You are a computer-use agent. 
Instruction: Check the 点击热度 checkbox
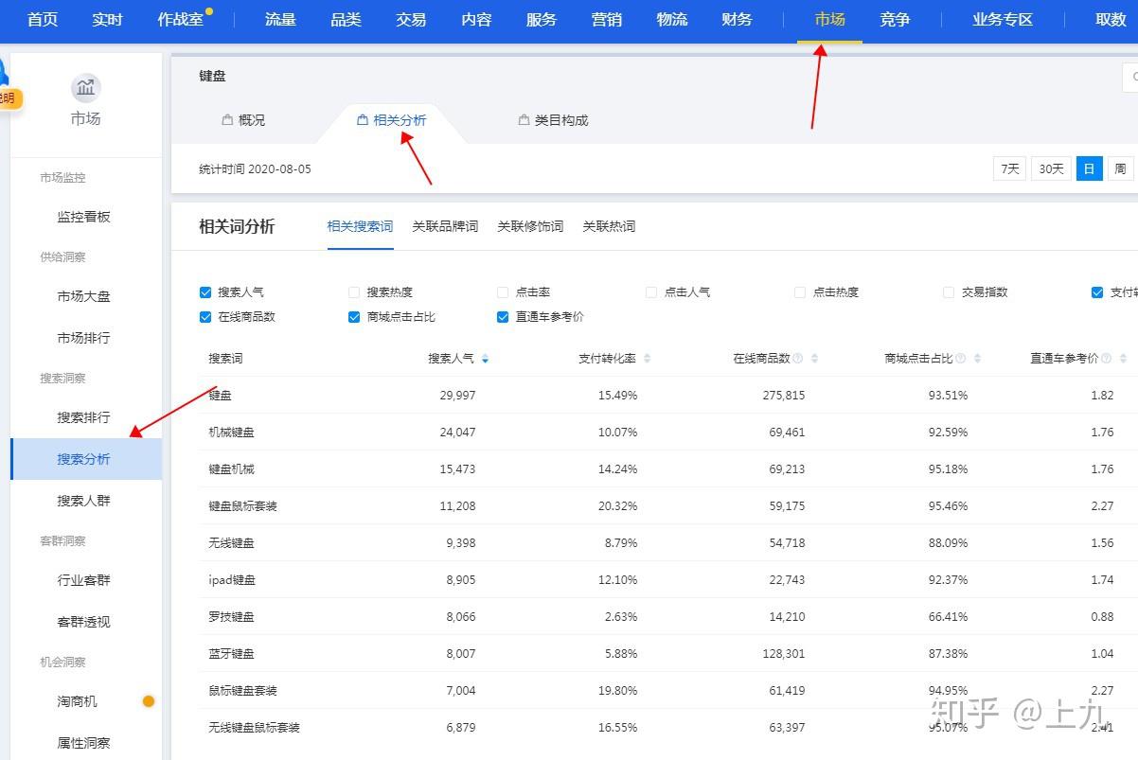(x=800, y=292)
